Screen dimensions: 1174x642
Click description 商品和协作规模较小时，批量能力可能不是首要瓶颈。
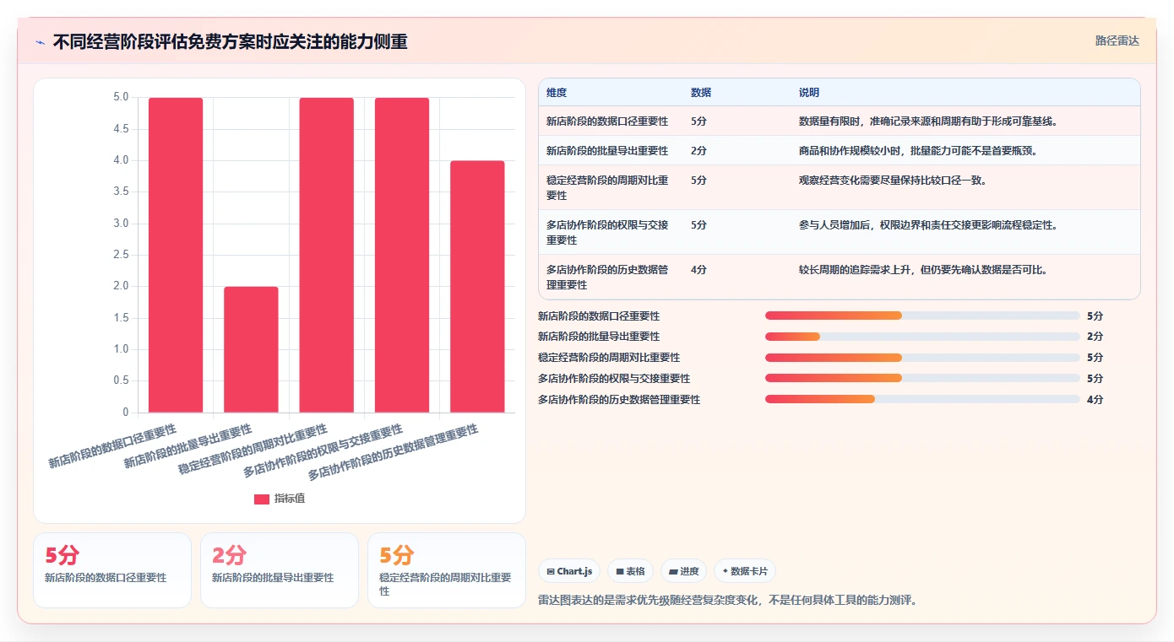coord(918,151)
